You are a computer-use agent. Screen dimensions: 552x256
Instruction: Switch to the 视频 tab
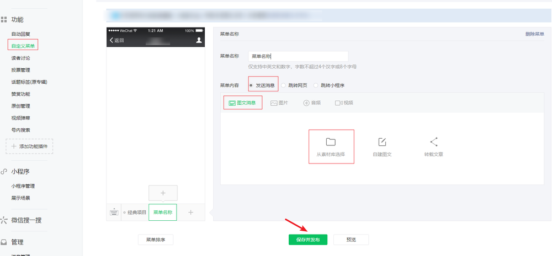click(344, 103)
